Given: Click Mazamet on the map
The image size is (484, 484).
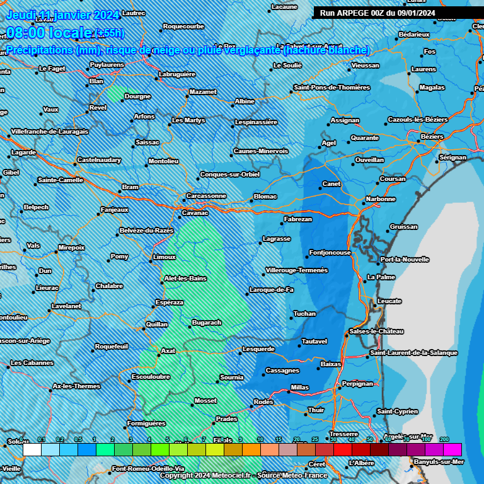Looking at the screenshot, I should pyautogui.click(x=202, y=92).
